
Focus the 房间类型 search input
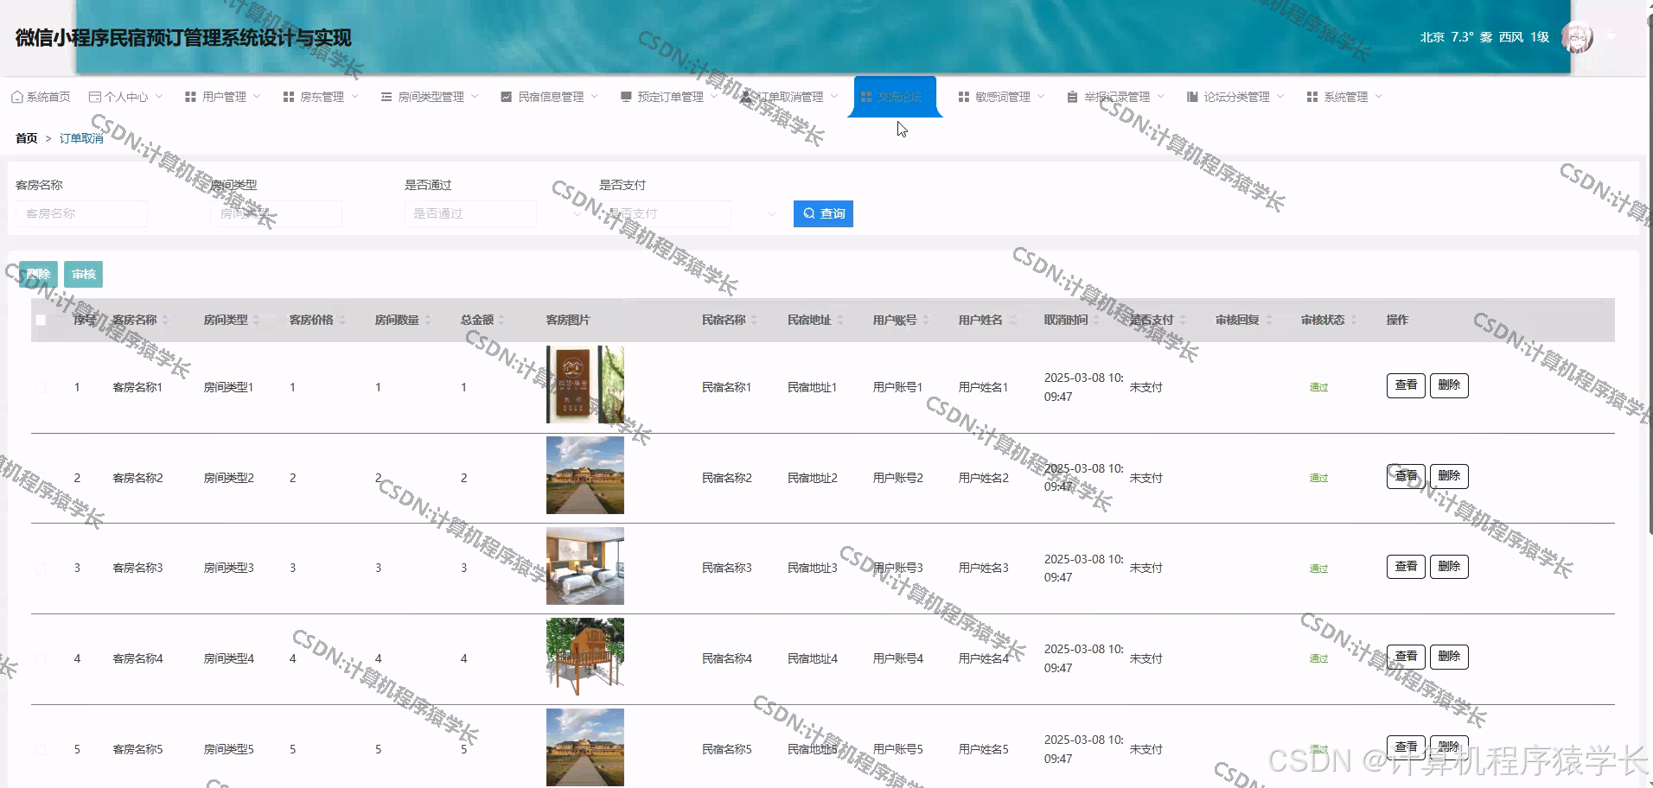(276, 213)
